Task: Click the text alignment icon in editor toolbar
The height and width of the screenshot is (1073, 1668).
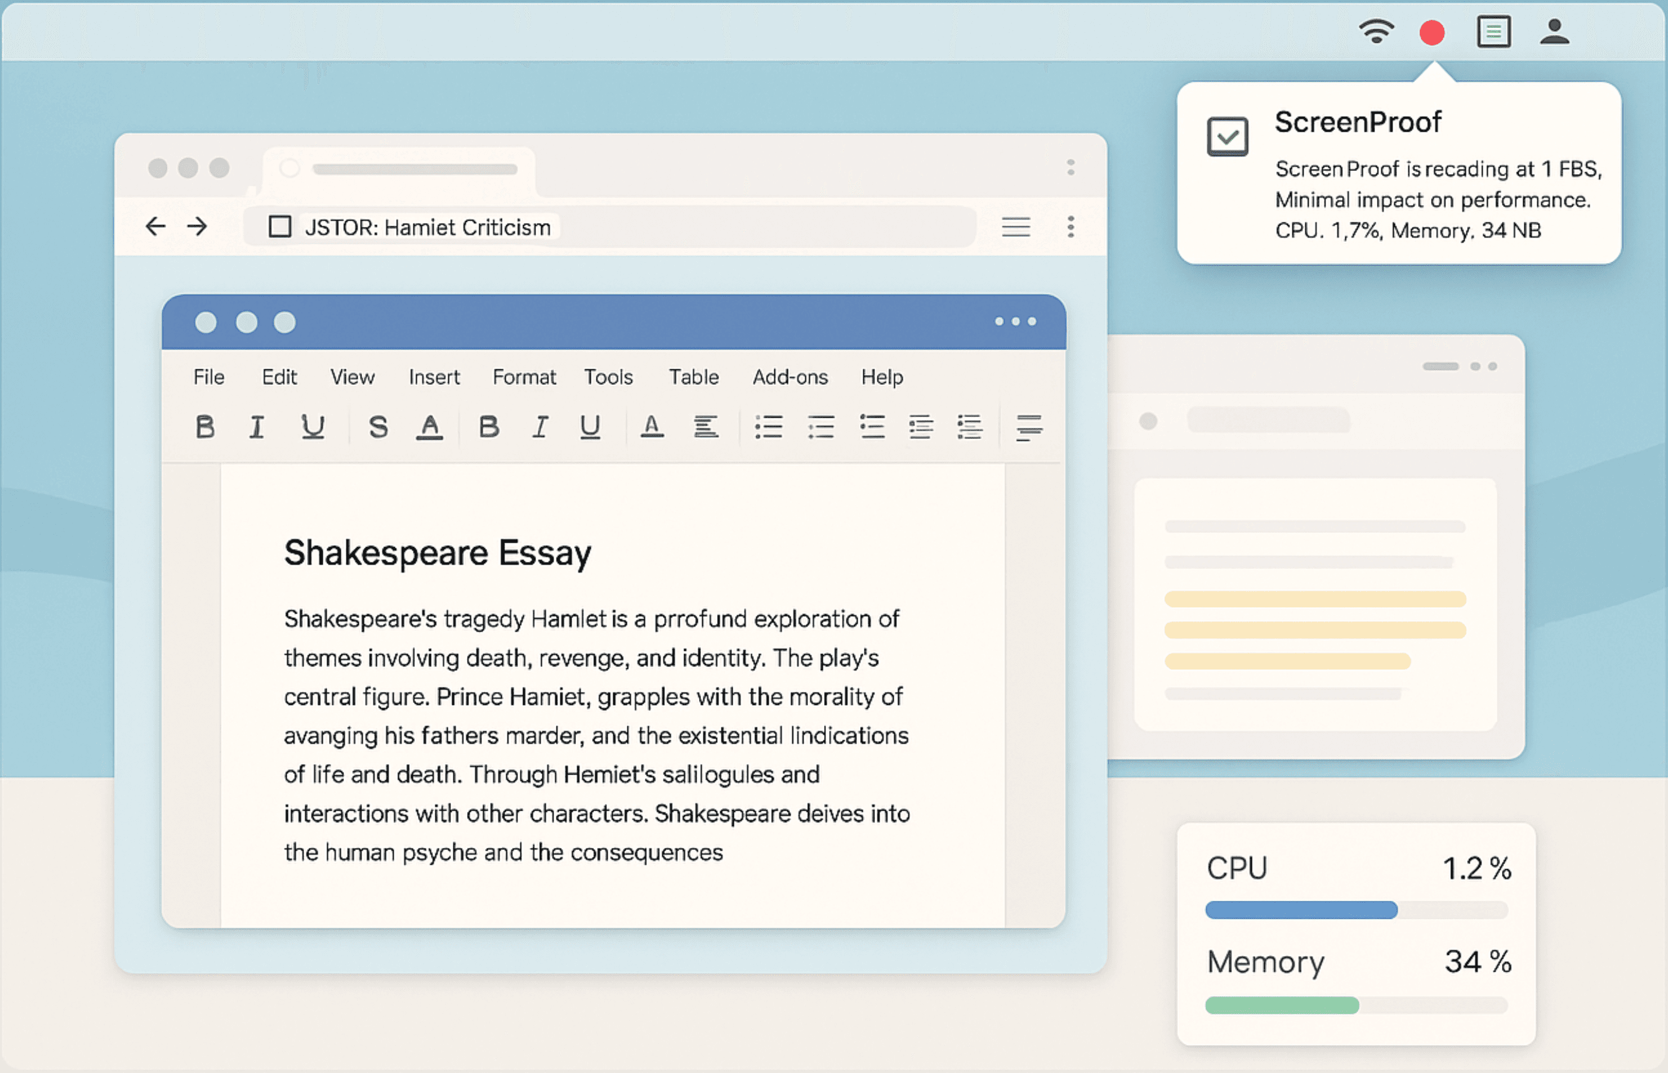Action: (x=705, y=426)
